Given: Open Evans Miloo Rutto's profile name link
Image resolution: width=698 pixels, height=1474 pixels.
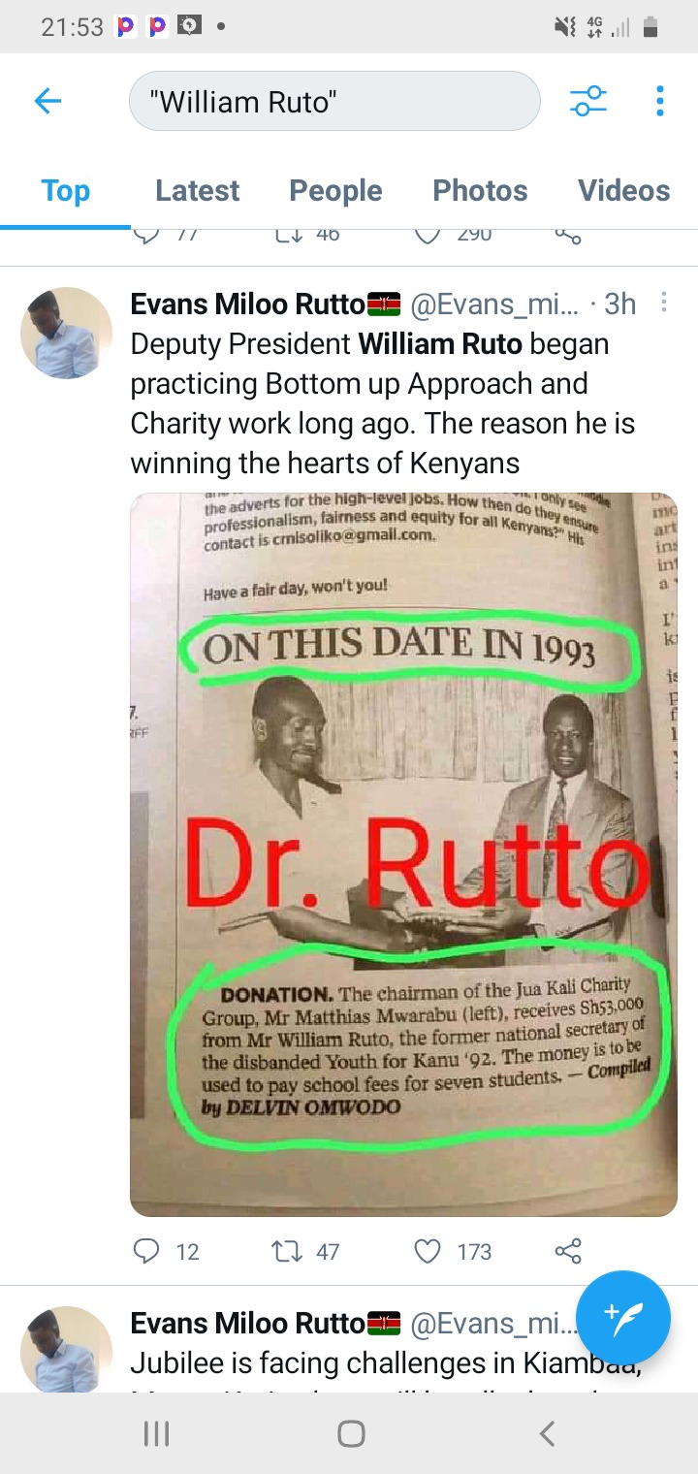Looking at the screenshot, I should pos(247,304).
